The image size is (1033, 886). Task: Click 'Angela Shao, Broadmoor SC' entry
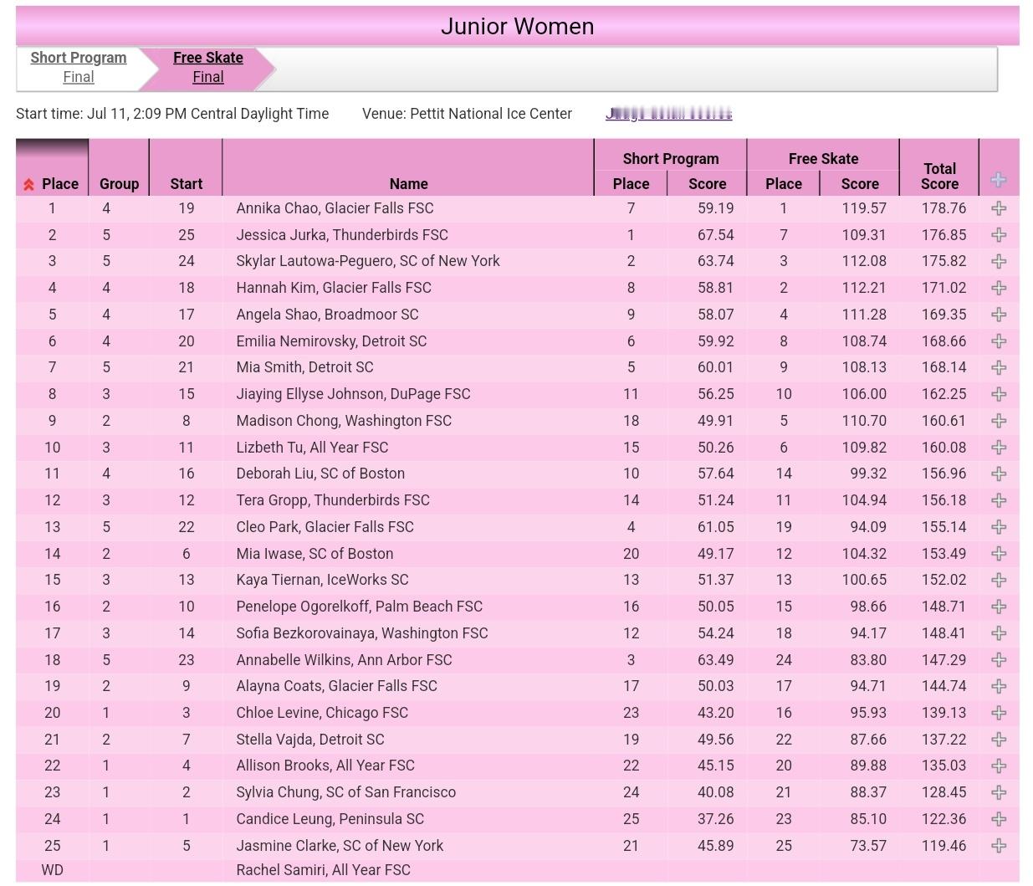pyautogui.click(x=327, y=315)
